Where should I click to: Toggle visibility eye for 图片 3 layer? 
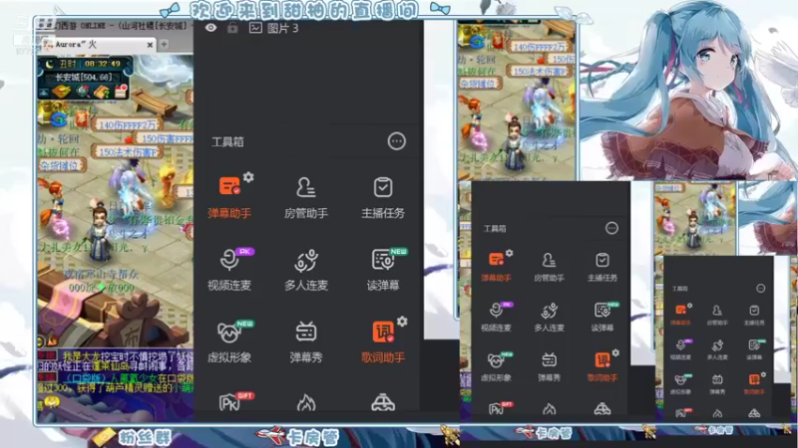(x=210, y=28)
